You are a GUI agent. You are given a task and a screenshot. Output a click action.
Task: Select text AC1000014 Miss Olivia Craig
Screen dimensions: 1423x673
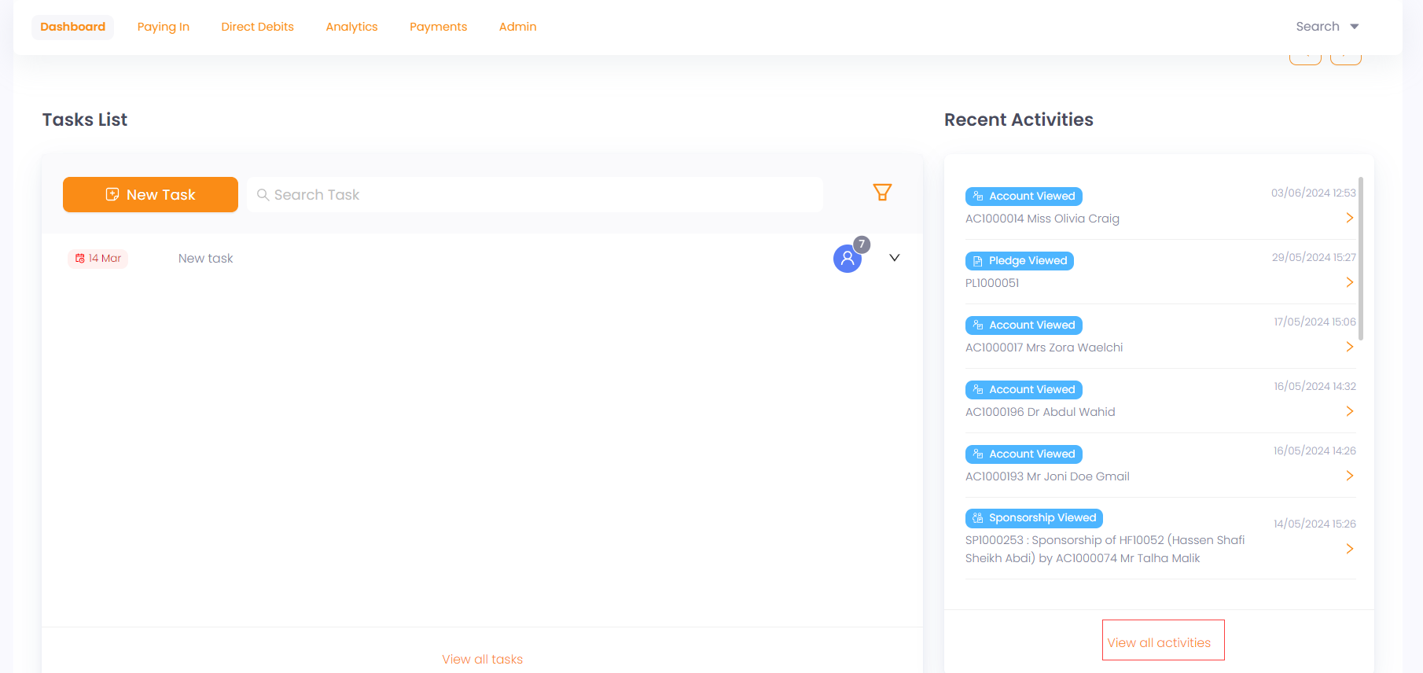(1042, 219)
